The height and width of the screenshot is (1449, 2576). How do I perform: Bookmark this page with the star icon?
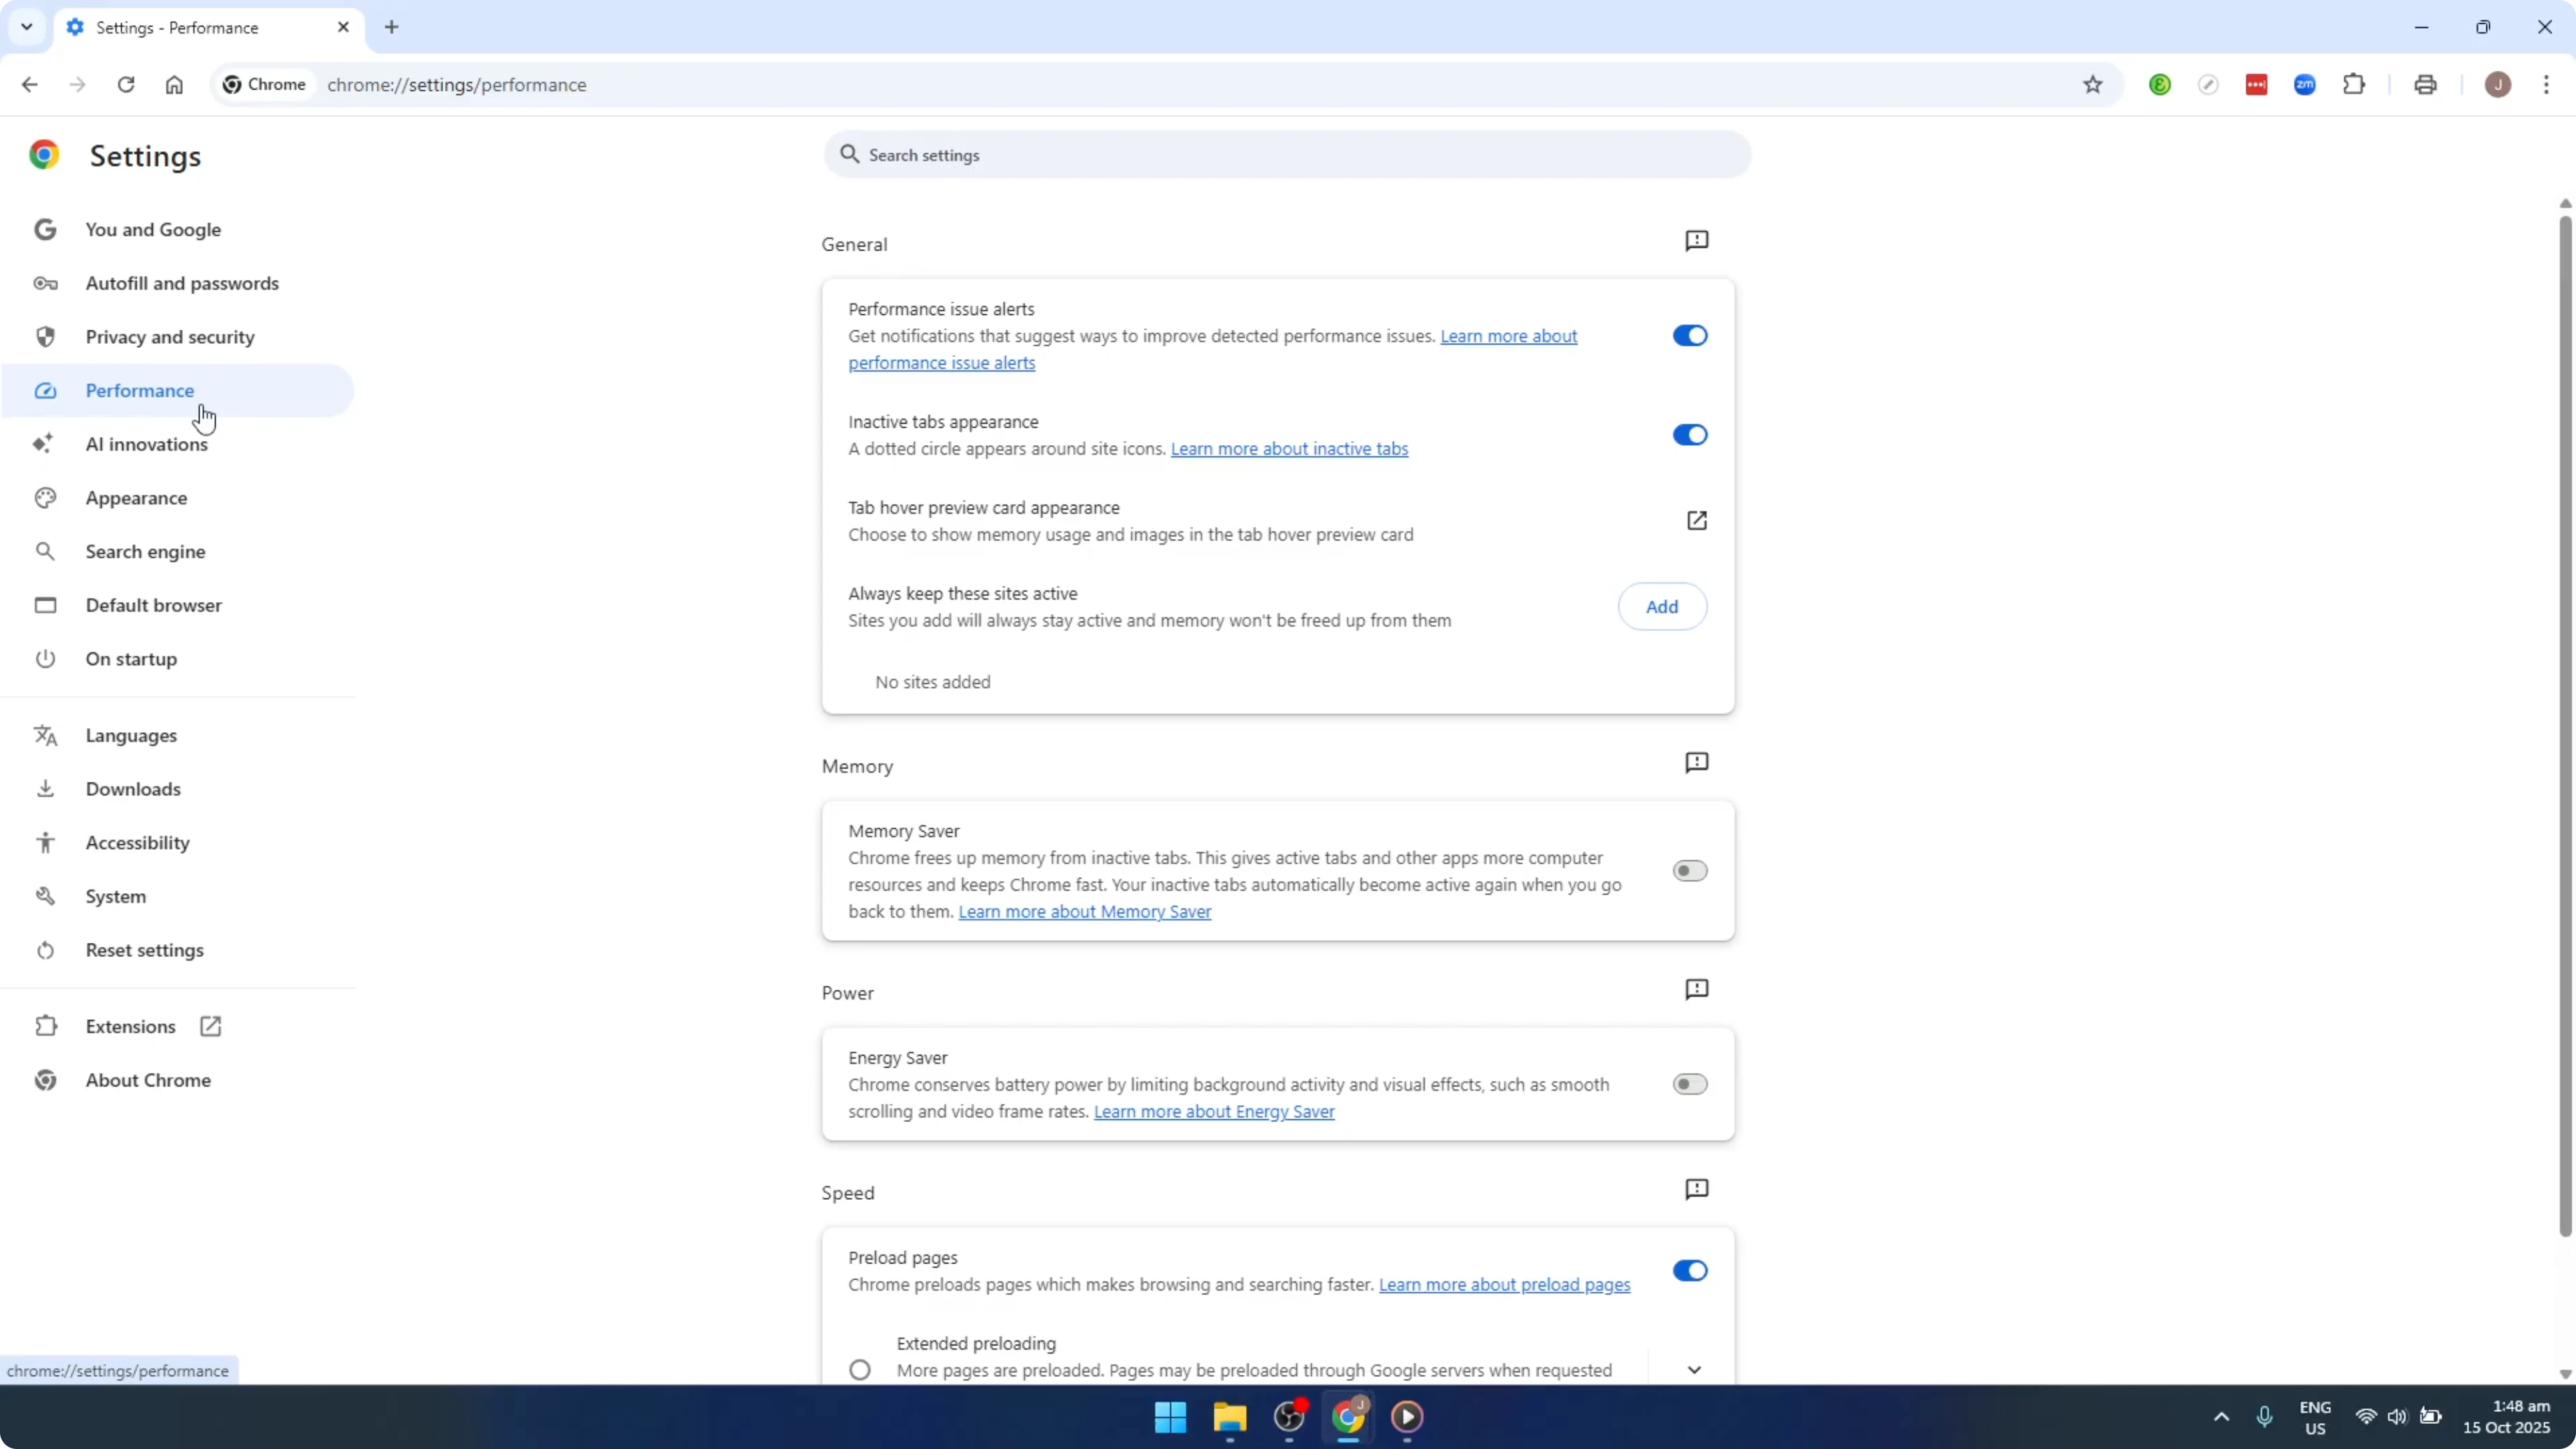[2093, 85]
